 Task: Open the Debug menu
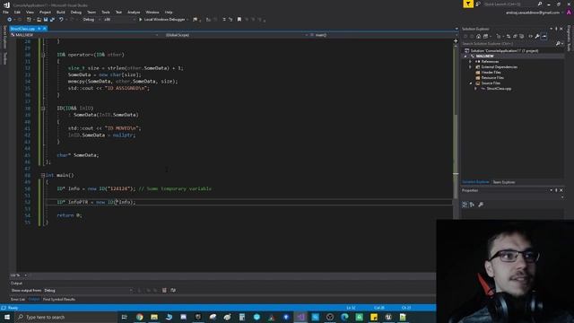tap(75, 12)
